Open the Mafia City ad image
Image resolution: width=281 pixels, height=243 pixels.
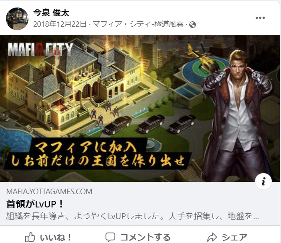click(140, 108)
